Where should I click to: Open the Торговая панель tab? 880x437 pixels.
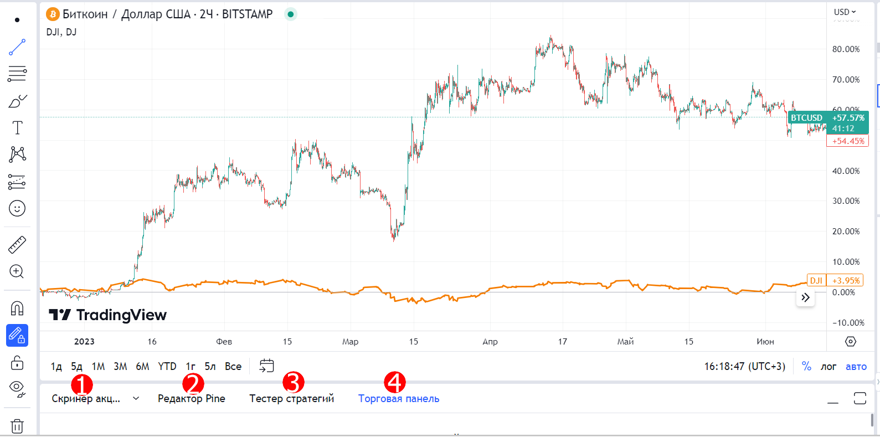(x=399, y=398)
